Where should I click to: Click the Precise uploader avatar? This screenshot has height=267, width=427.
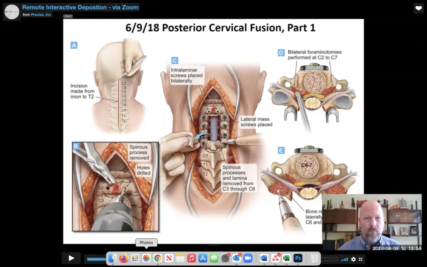coord(12,12)
